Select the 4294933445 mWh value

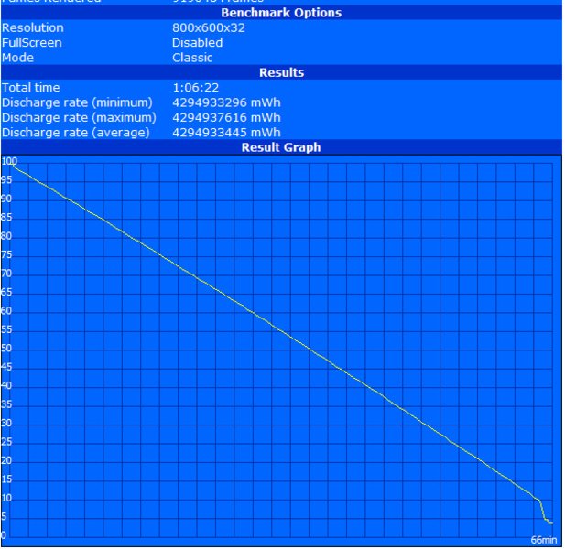click(226, 133)
